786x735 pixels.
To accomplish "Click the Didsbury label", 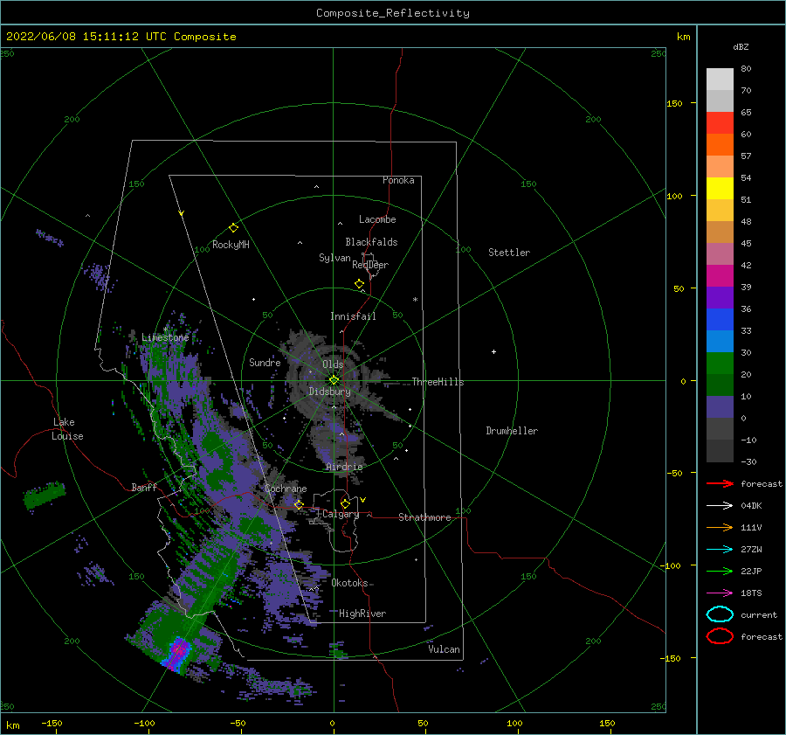I will click(329, 392).
